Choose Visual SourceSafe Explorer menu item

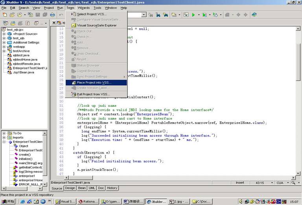96,26
